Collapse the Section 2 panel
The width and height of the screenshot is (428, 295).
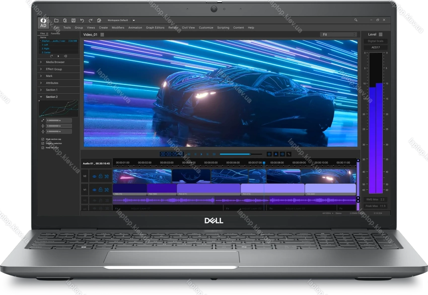click(41, 96)
